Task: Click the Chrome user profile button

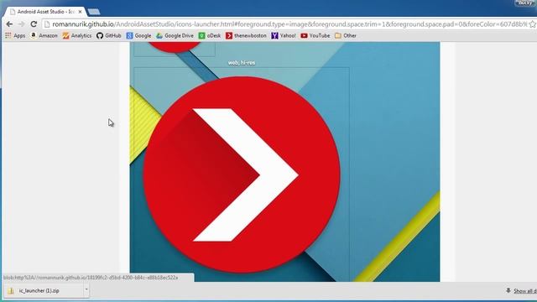Action: (525, 3)
